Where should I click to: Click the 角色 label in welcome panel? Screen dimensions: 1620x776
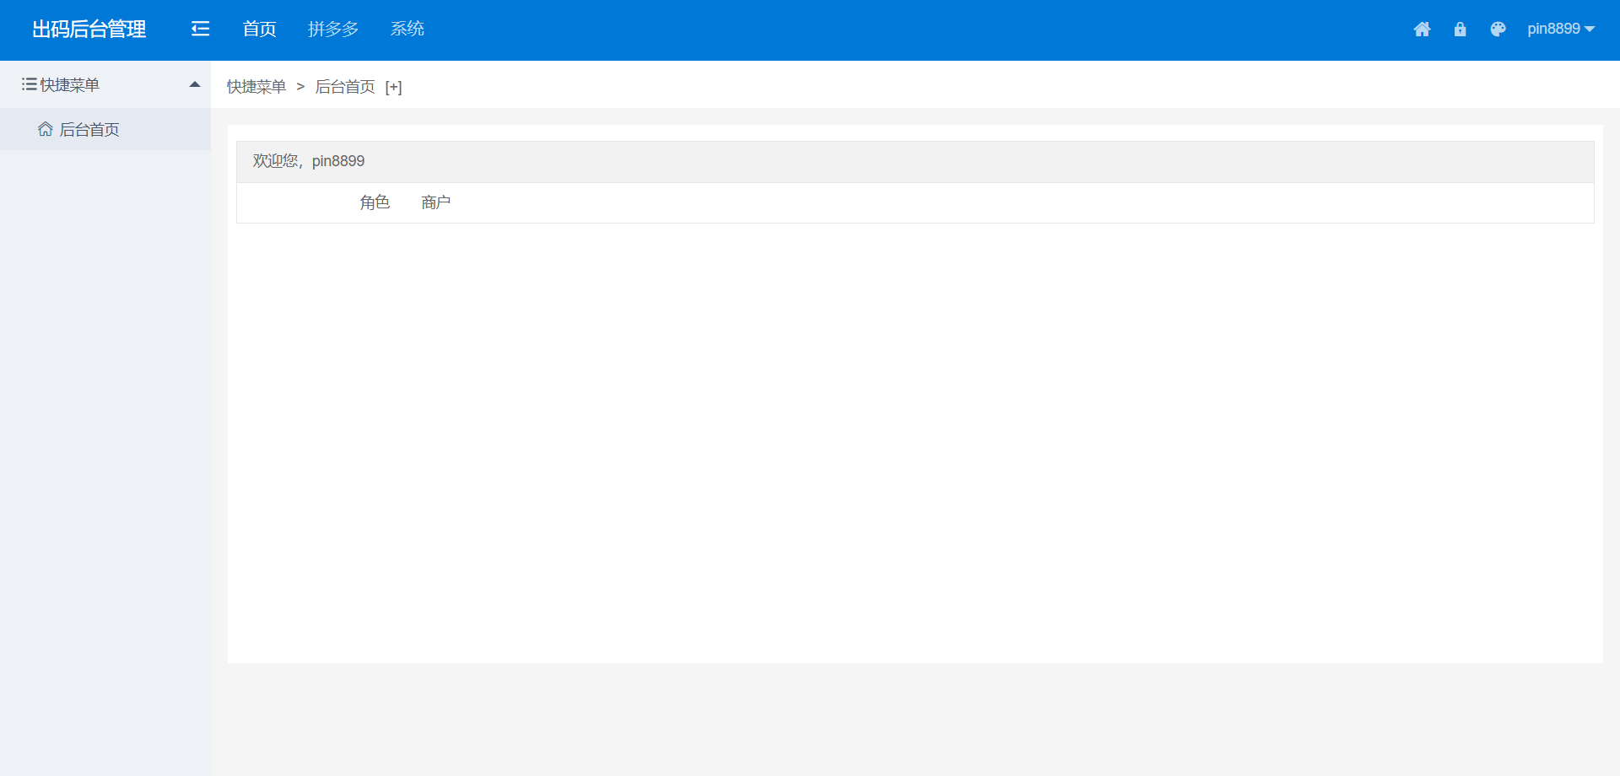pos(375,202)
